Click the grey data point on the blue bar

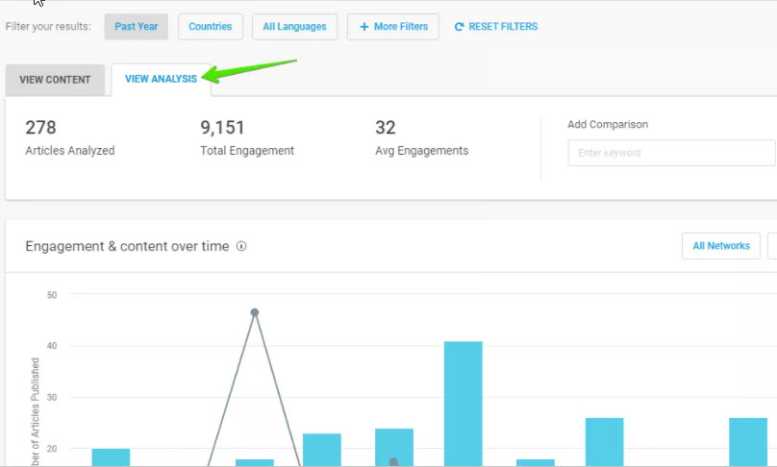point(393,462)
